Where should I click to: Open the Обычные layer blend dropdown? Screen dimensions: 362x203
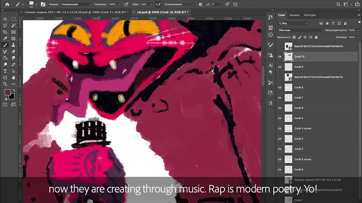point(300,30)
